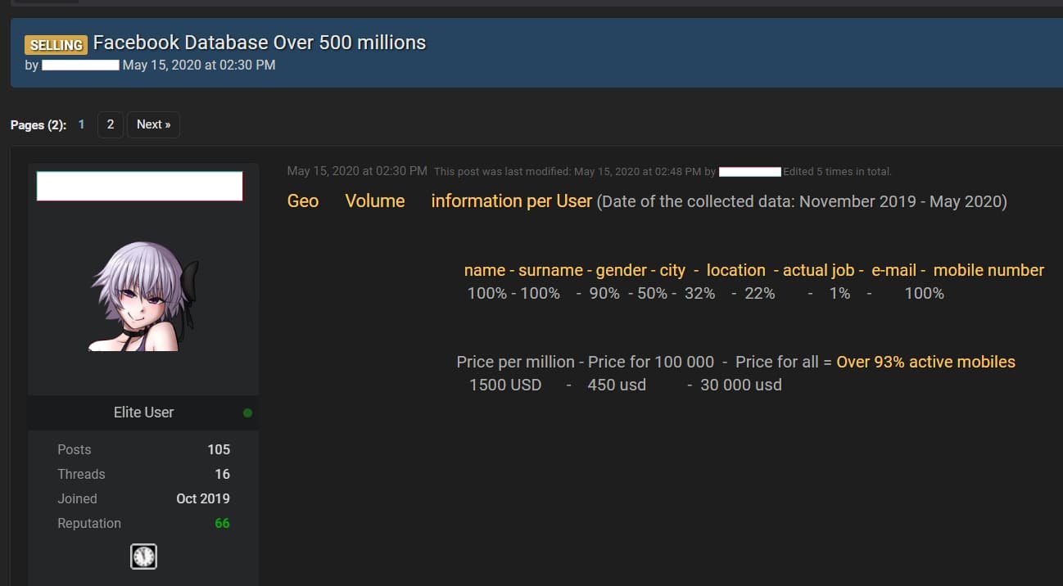
Task: Click the 'Geo' heading in the post
Action: pyautogui.click(x=303, y=201)
